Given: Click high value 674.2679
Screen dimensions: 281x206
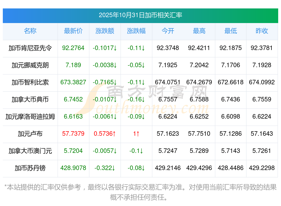Looking at the screenshot, I should click(x=199, y=82).
